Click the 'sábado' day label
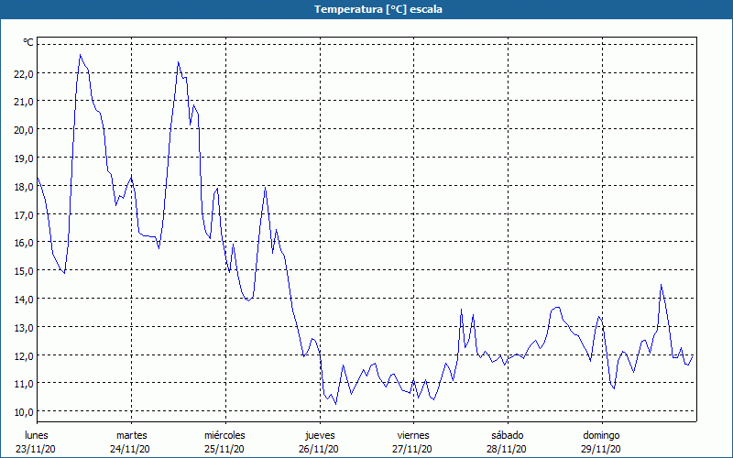Viewport: 733px width, 458px height. [508, 435]
